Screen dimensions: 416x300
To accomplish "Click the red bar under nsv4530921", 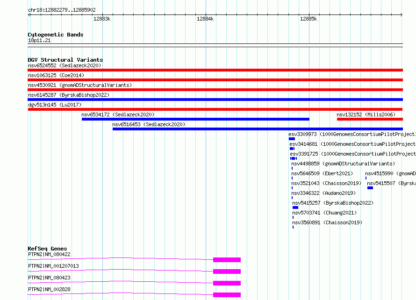I will [x=215, y=90].
